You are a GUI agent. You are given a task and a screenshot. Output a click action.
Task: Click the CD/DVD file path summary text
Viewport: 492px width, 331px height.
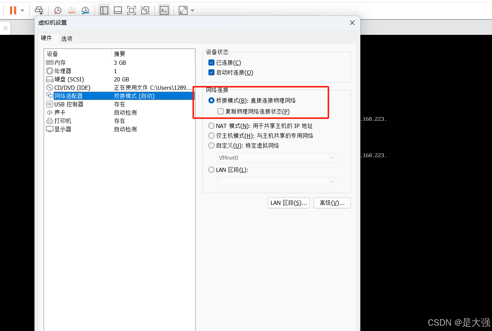[153, 87]
